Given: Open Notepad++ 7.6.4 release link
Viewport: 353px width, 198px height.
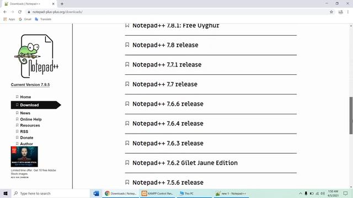Looking at the screenshot, I should pyautogui.click(x=168, y=123).
